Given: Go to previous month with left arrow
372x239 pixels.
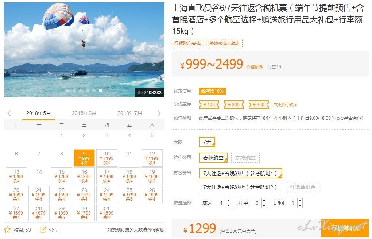Looking at the screenshot, I should (9, 113).
